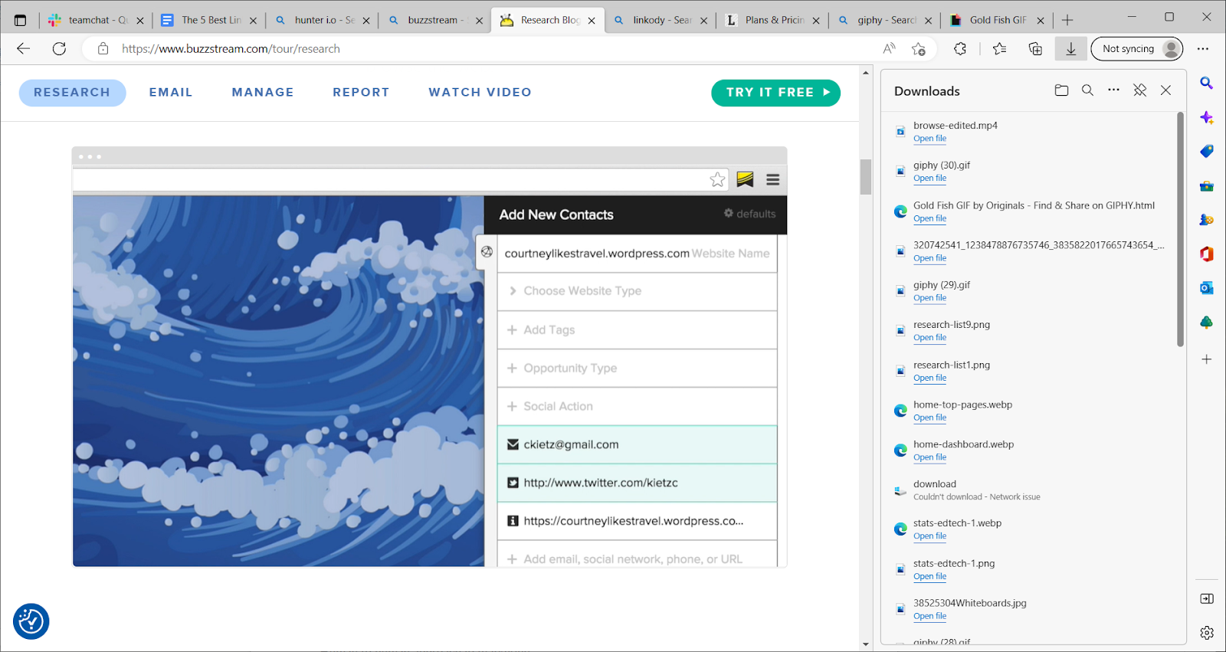1226x652 pixels.
Task: Select the EMAIL tour section
Action: pyautogui.click(x=171, y=93)
